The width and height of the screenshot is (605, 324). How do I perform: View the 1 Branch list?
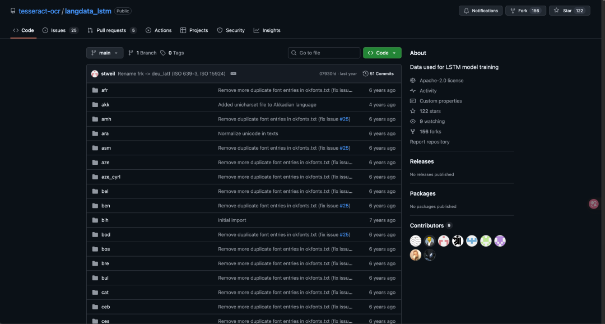(x=142, y=53)
